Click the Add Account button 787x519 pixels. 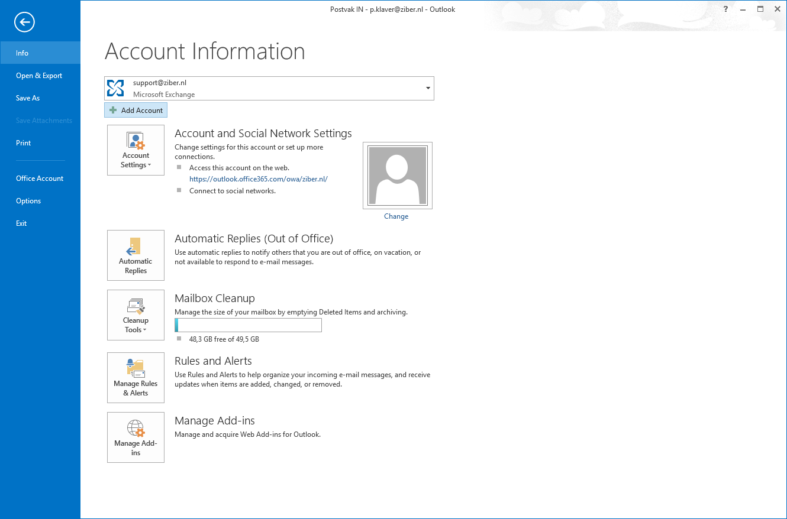pyautogui.click(x=136, y=110)
